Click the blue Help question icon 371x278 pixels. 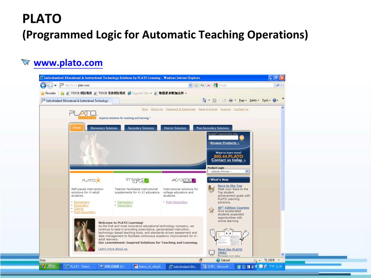click(275, 101)
